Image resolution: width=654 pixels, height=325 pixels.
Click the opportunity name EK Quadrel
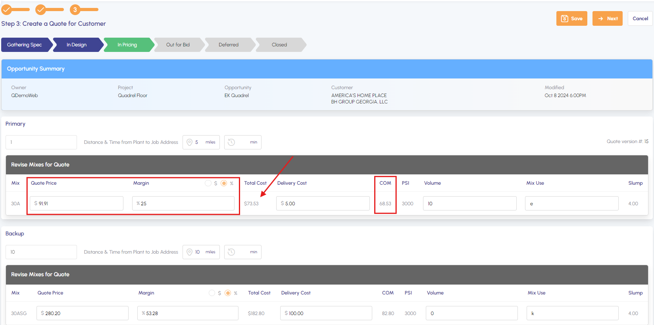(x=237, y=96)
